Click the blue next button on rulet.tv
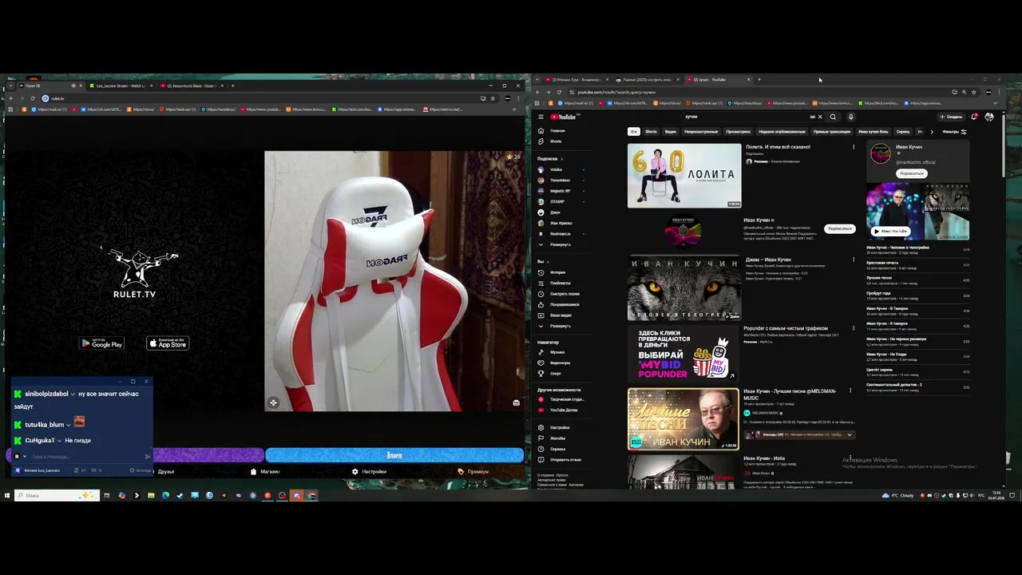The width and height of the screenshot is (1022, 575). pyautogui.click(x=394, y=455)
